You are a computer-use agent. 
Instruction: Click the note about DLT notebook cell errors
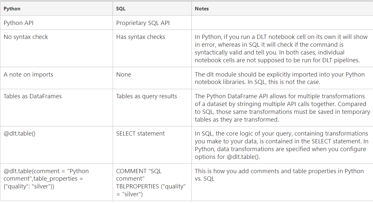282,48
